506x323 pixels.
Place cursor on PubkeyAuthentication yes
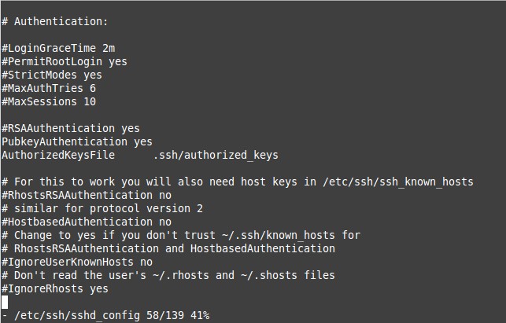[77, 141]
